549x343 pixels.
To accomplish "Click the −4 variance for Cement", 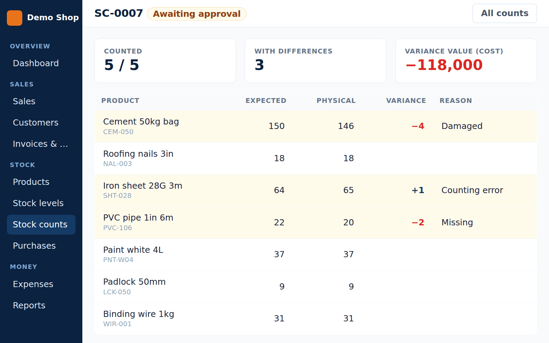I will point(418,126).
